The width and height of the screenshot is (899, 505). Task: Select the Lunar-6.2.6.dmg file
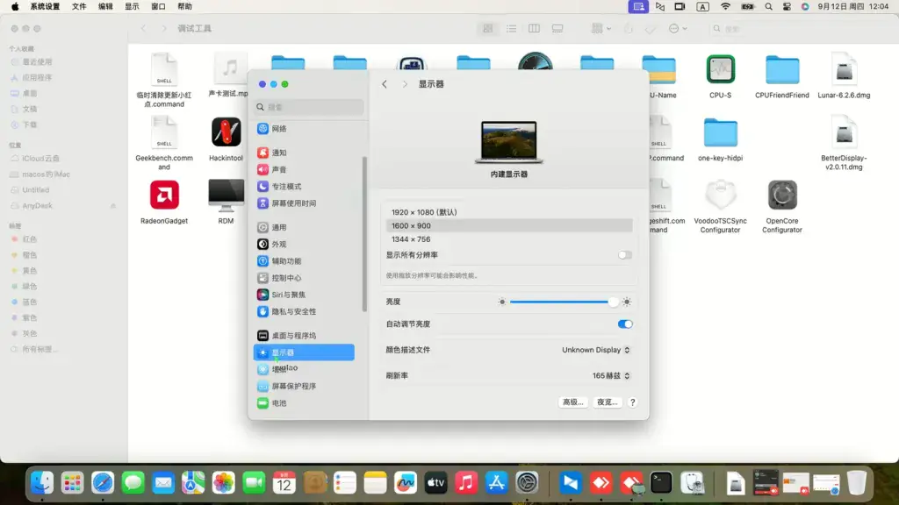point(844,70)
